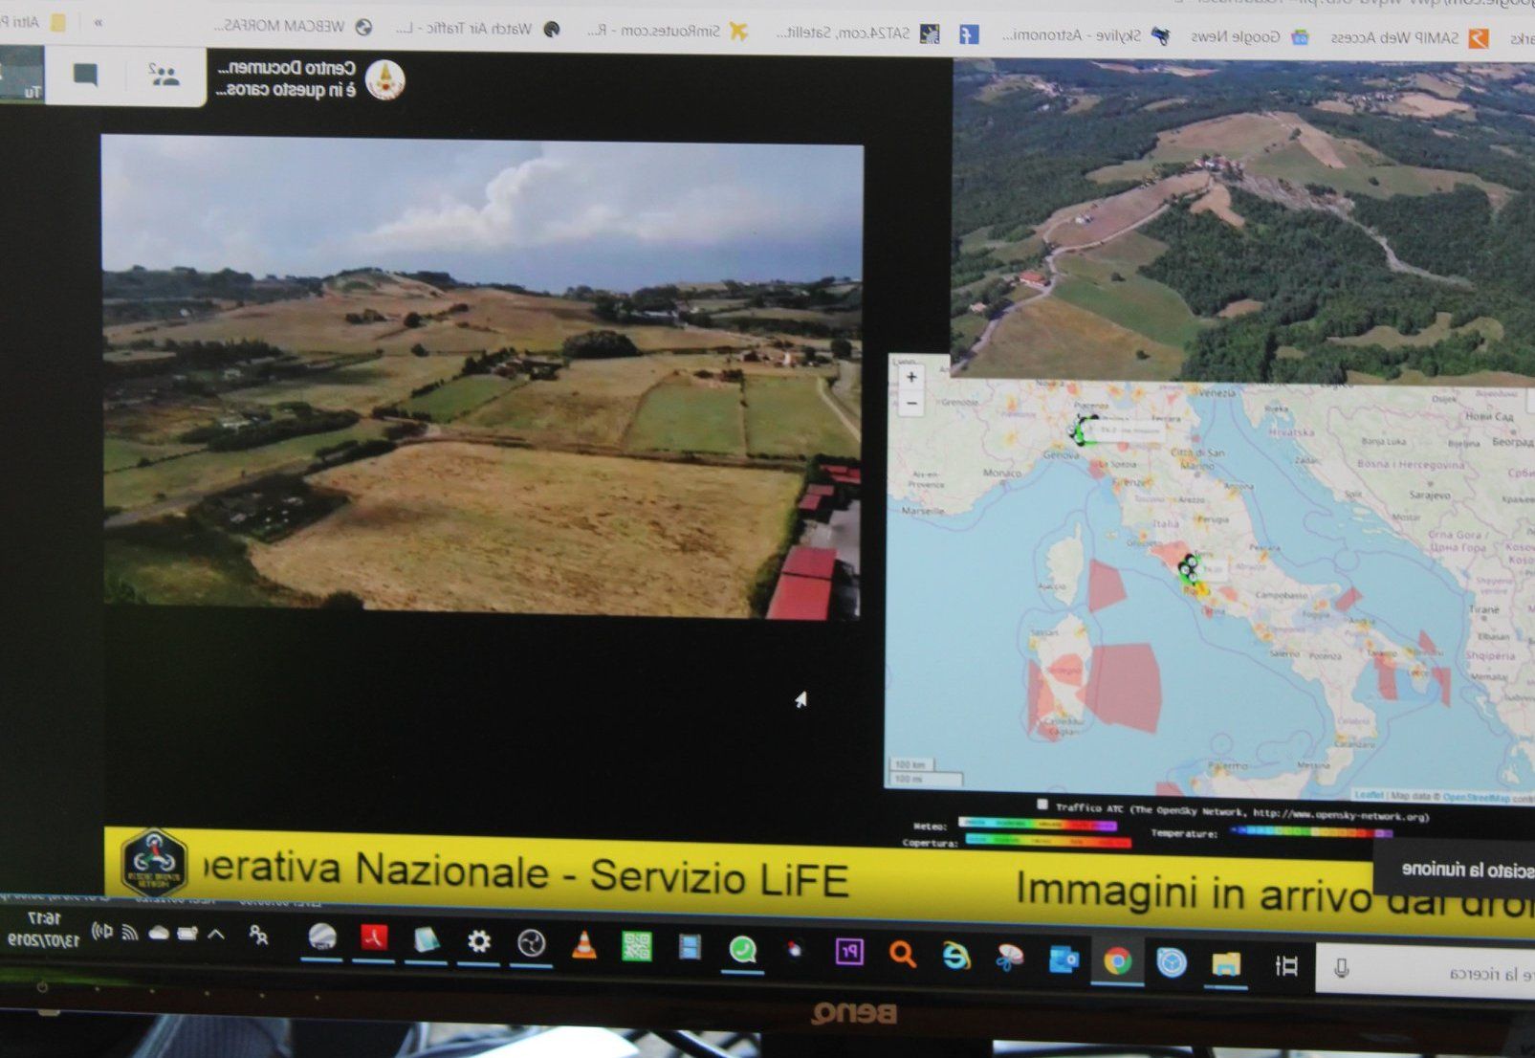1535x1058 pixels.
Task: Show meeting participants list icon
Action: [x=164, y=75]
